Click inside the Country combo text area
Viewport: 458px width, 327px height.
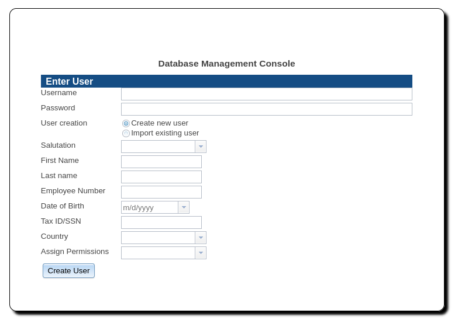click(x=158, y=238)
